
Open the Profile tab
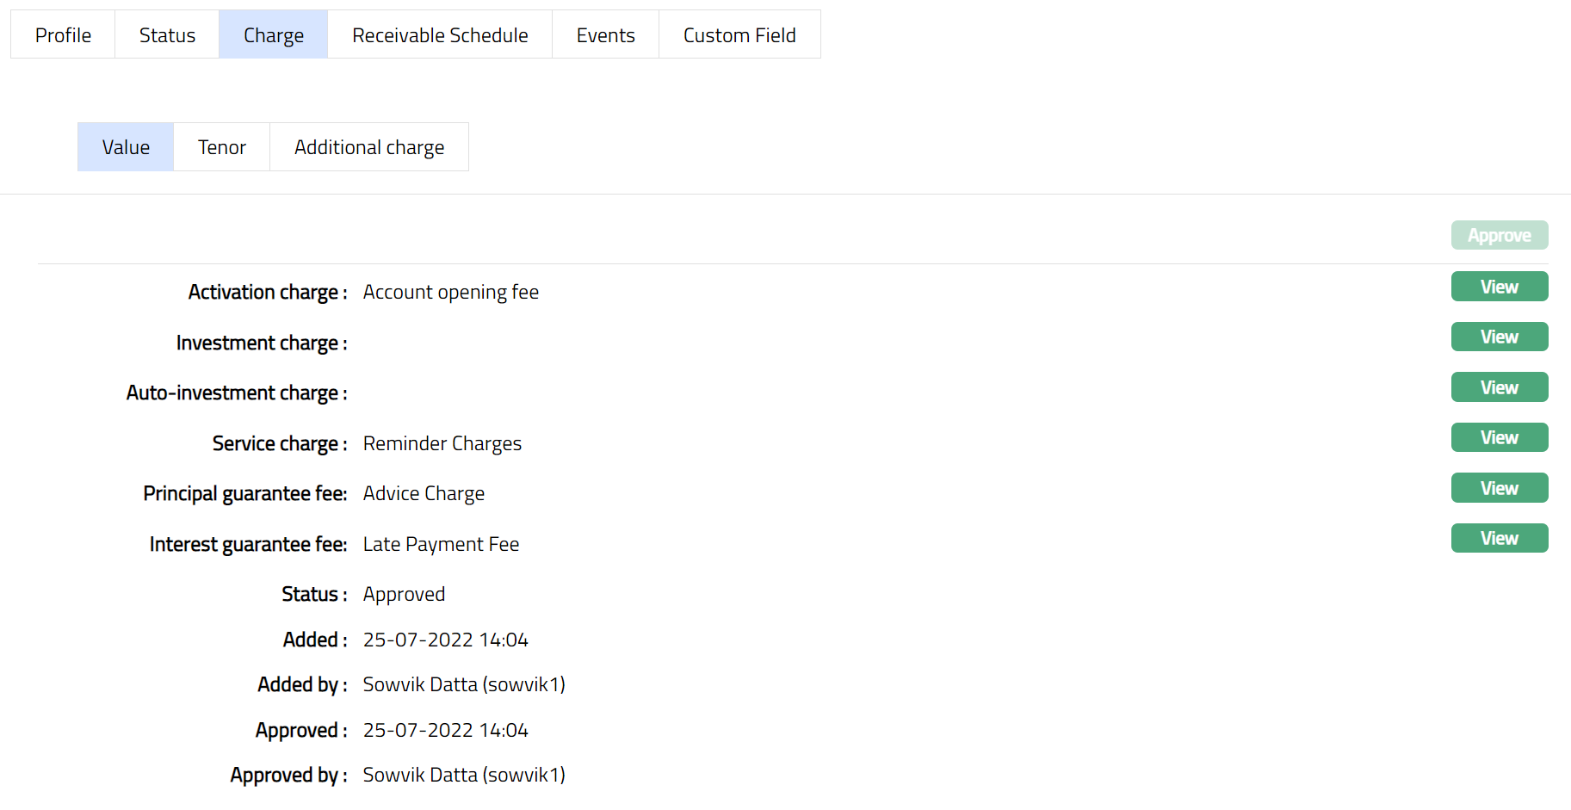pos(63,35)
